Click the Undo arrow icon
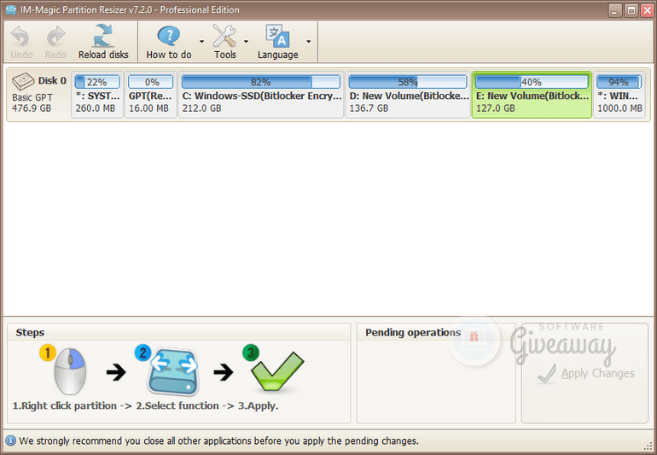Viewport: 657px width, 455px height. (x=21, y=37)
